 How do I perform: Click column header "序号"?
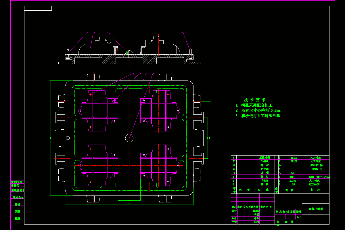pyautogui.click(x=234, y=190)
